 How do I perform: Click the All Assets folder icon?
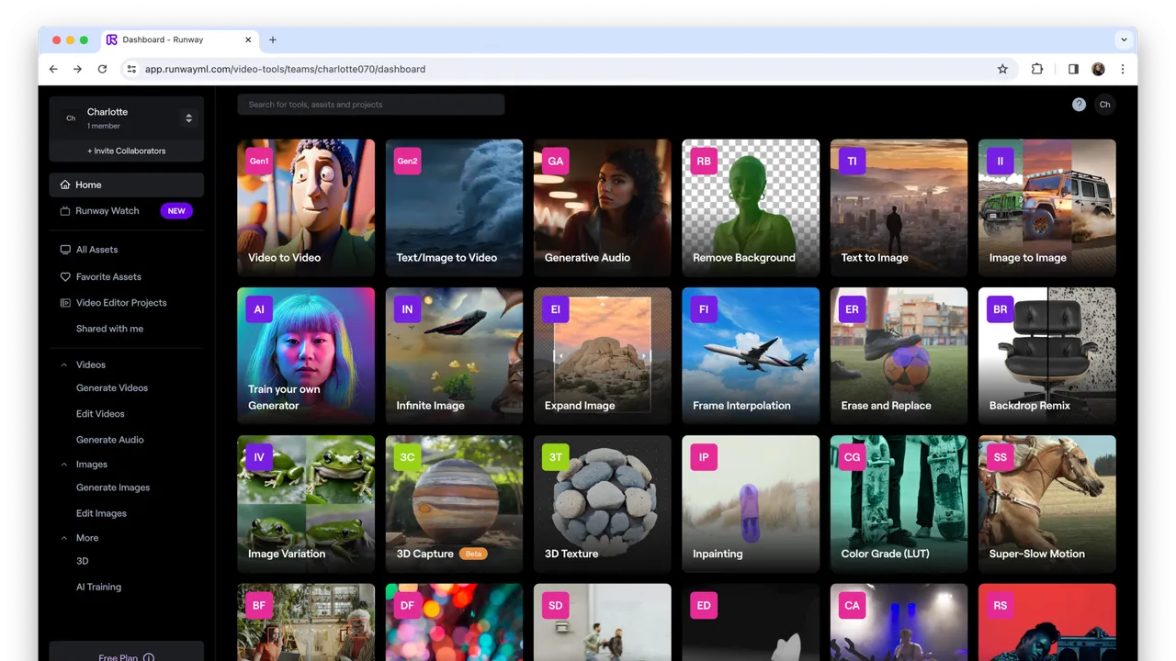coord(65,250)
